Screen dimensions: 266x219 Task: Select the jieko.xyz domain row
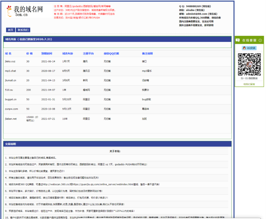[x=10, y=61]
